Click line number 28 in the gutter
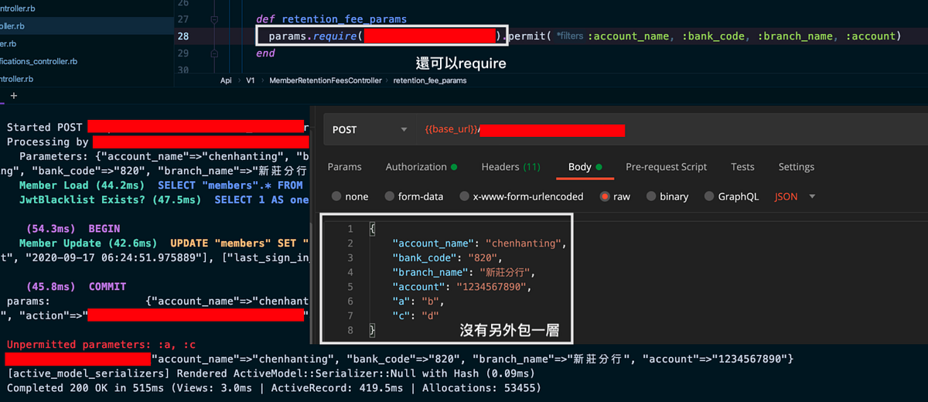Viewport: 928px width, 402px height. 183,36
